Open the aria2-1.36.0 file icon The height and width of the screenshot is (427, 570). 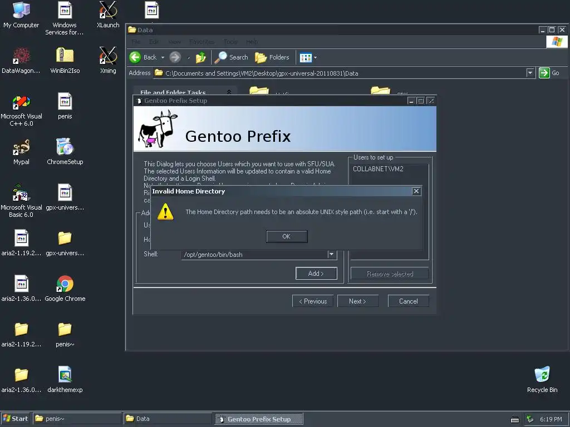pyautogui.click(x=21, y=289)
